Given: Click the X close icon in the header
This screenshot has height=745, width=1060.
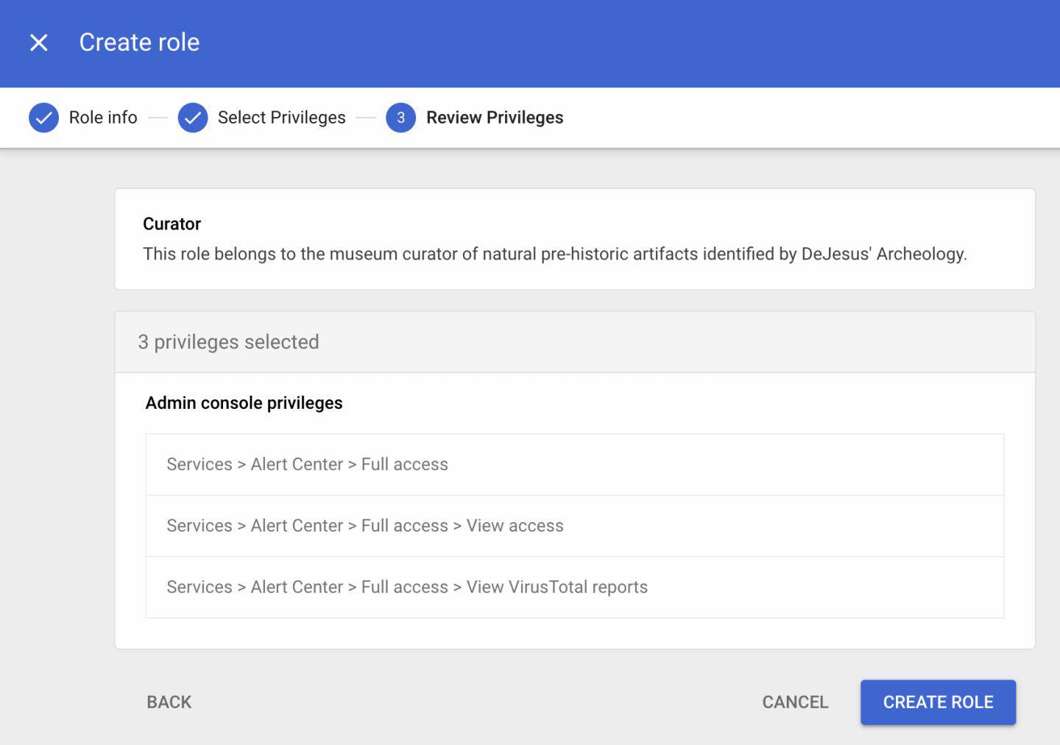Looking at the screenshot, I should coord(38,42).
